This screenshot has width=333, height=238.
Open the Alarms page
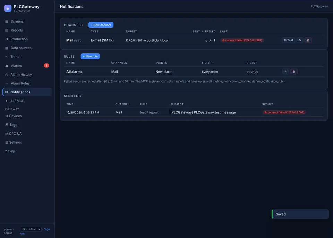pos(27,66)
